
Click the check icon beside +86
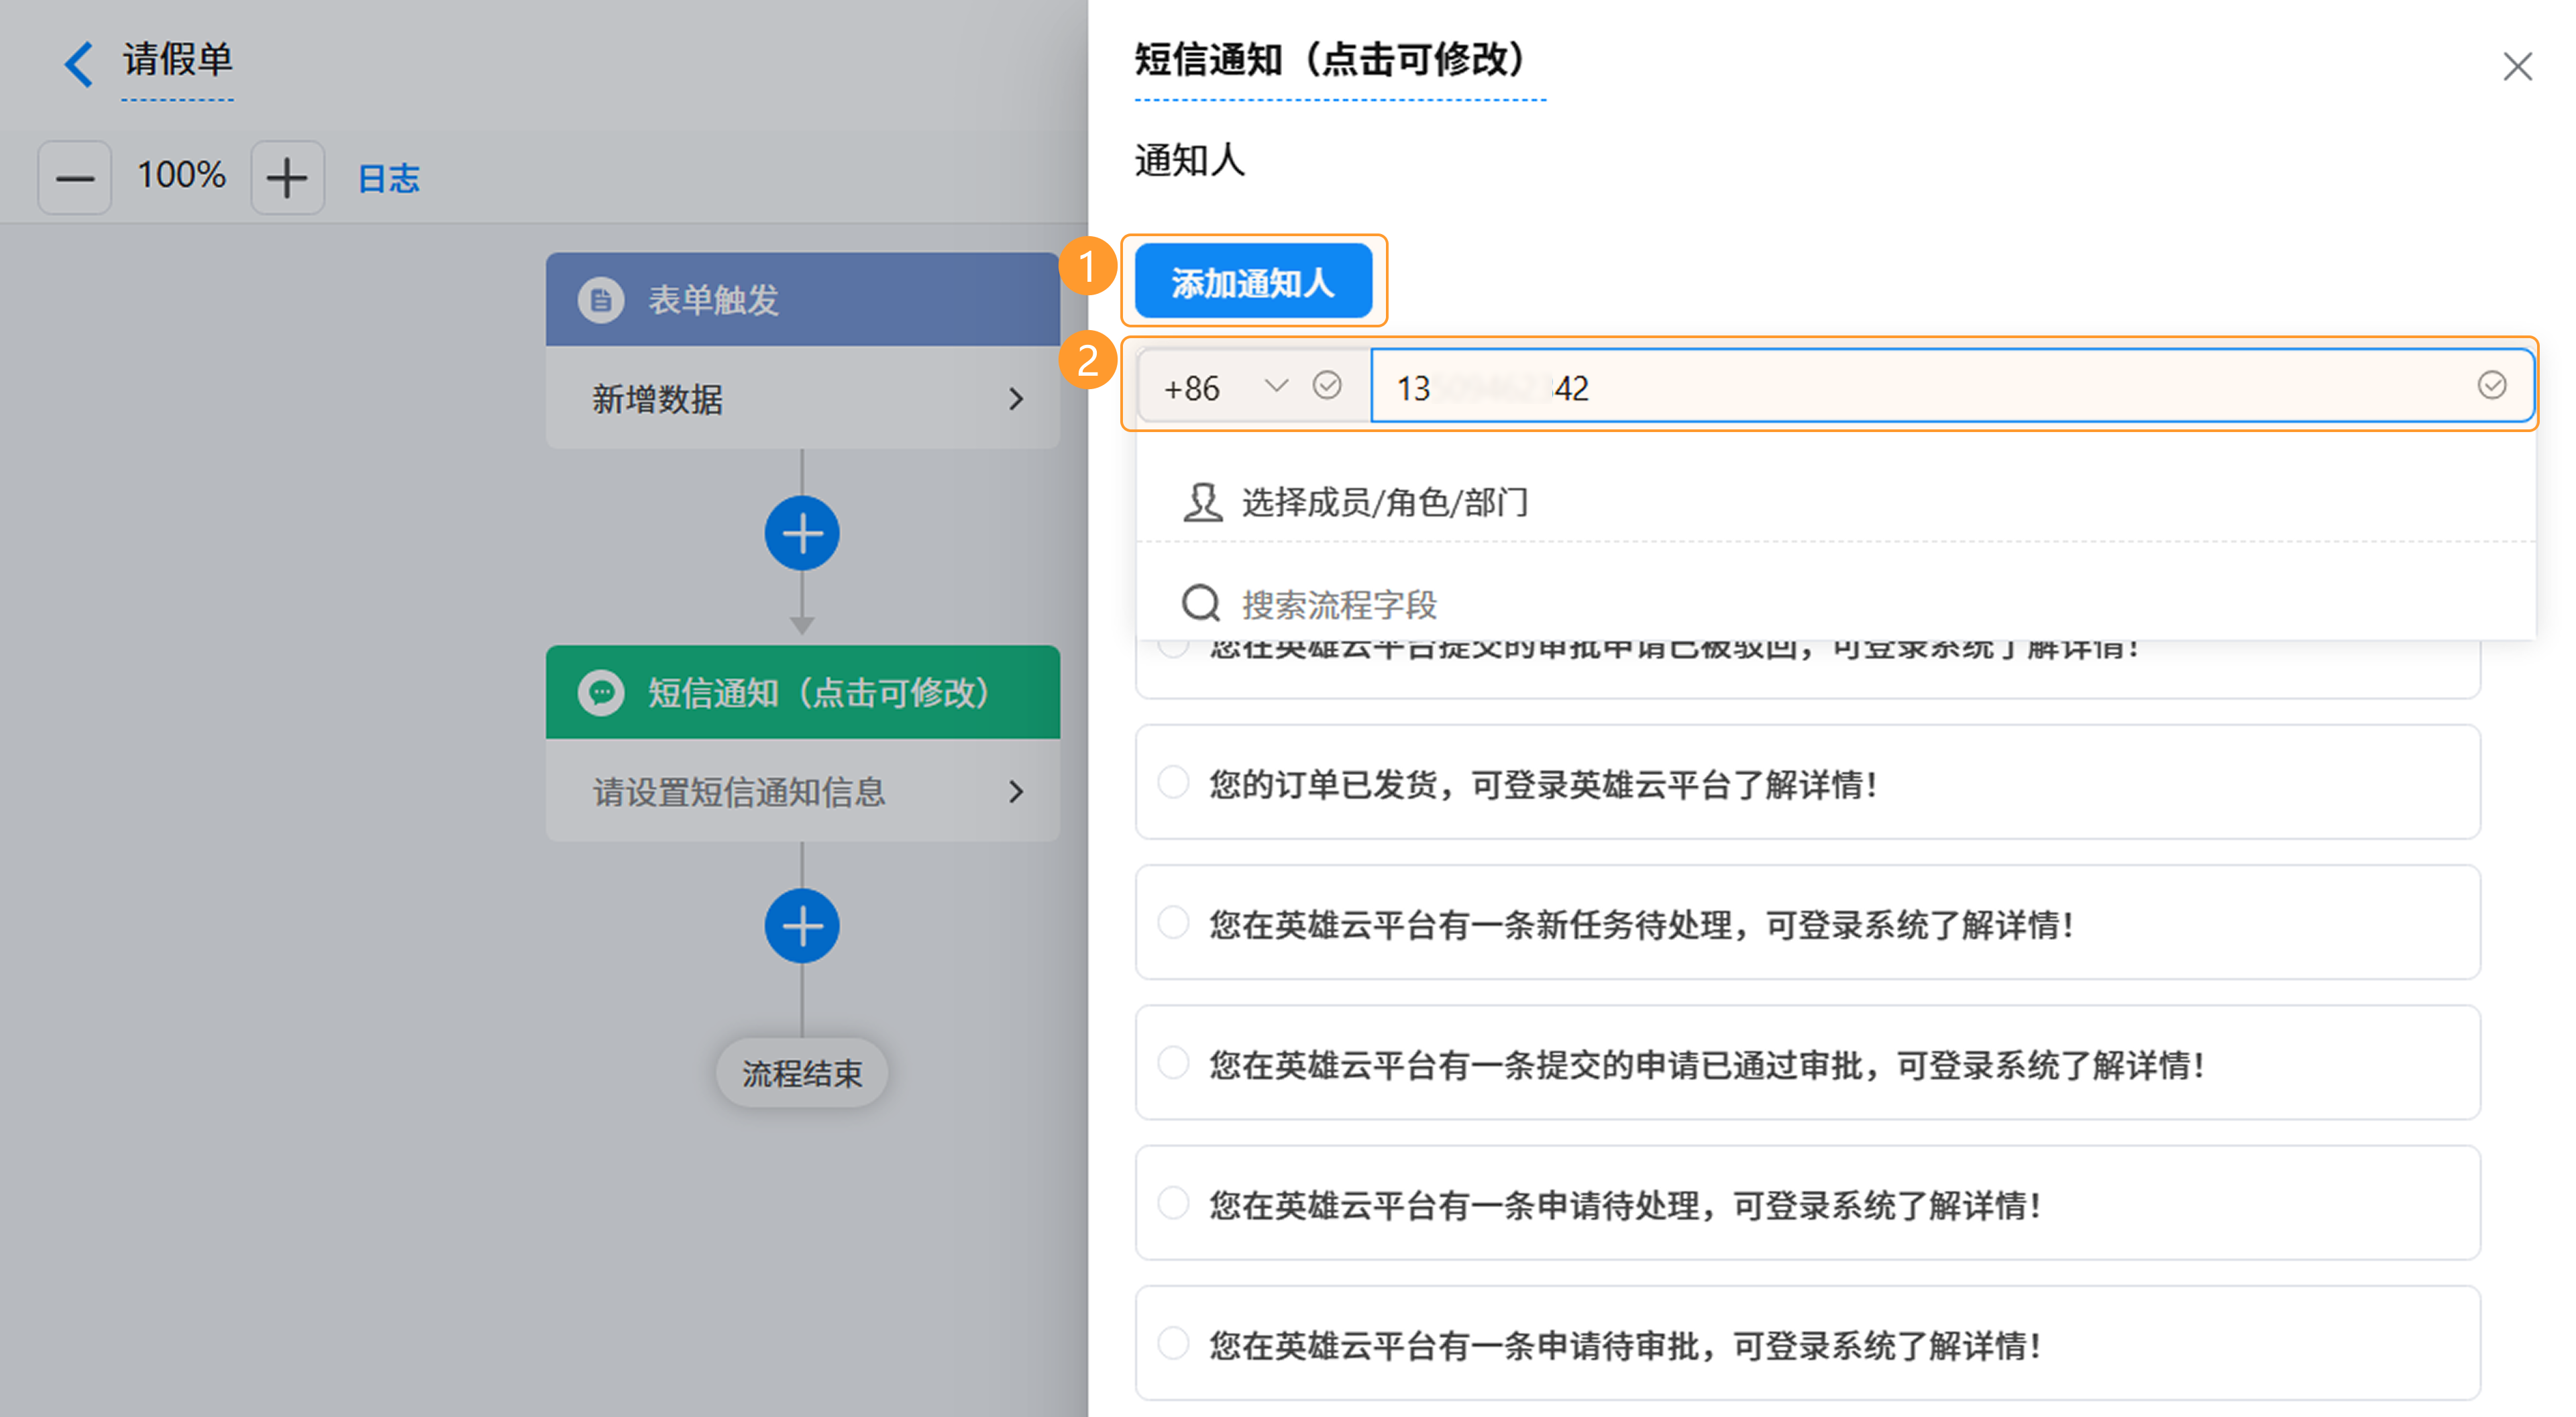pyautogui.click(x=1327, y=385)
